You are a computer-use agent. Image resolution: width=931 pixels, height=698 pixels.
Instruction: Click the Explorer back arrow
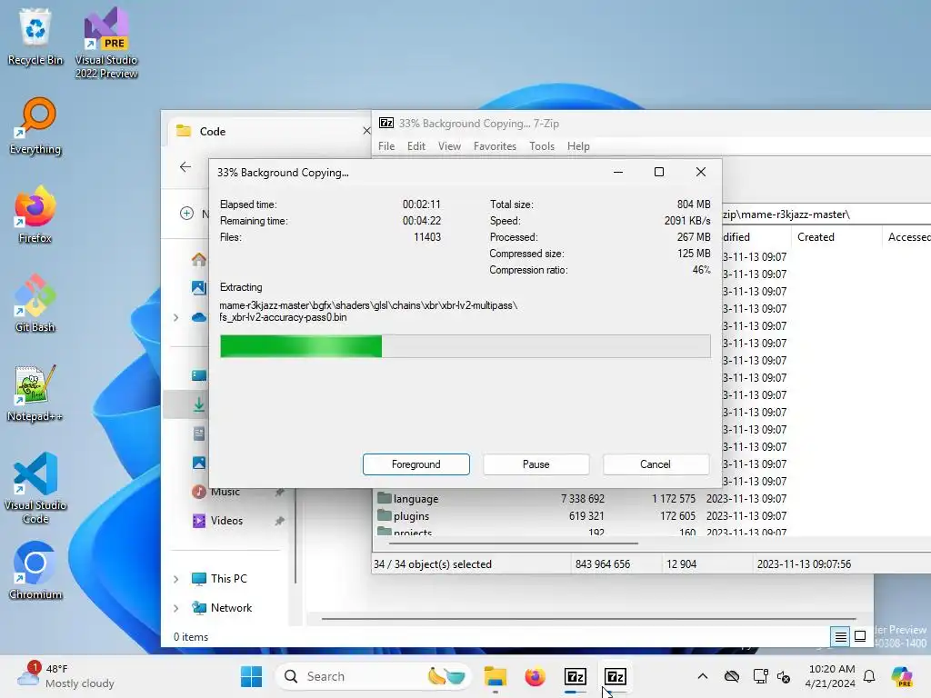point(185,167)
